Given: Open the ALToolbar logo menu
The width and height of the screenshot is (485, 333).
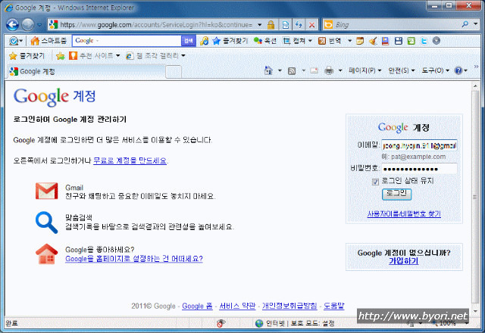Looking at the screenshot, I should tap(15, 41).
